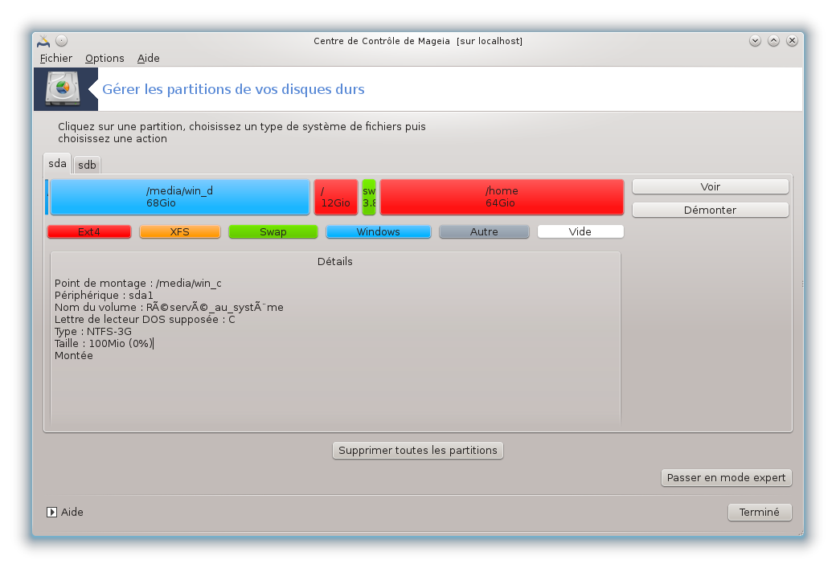This screenshot has width=836, height=568.
Task: Click the 'Taille : 100Mio (0%)' line
Action: pos(104,344)
